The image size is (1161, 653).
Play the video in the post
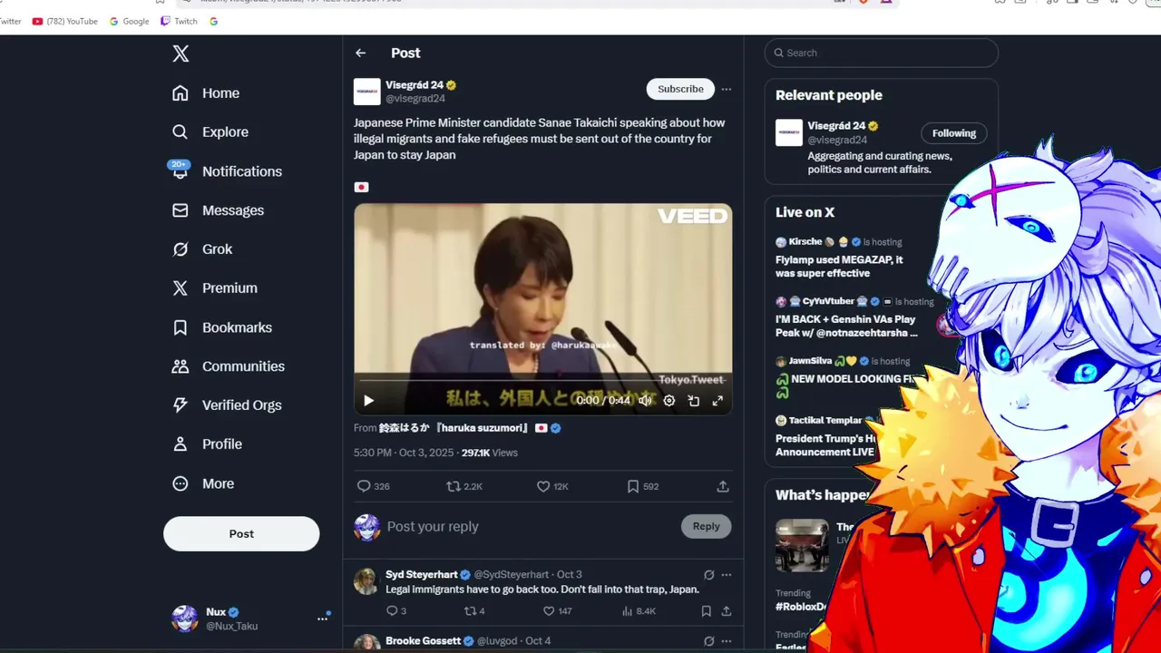point(368,400)
